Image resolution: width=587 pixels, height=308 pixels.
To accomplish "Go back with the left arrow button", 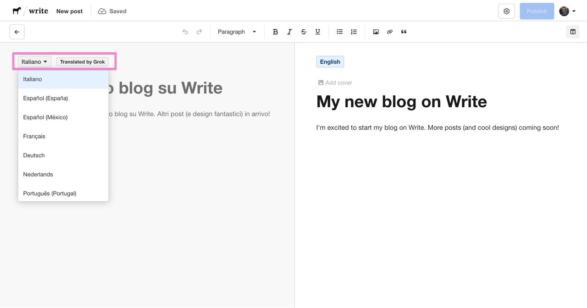I will 17,32.
